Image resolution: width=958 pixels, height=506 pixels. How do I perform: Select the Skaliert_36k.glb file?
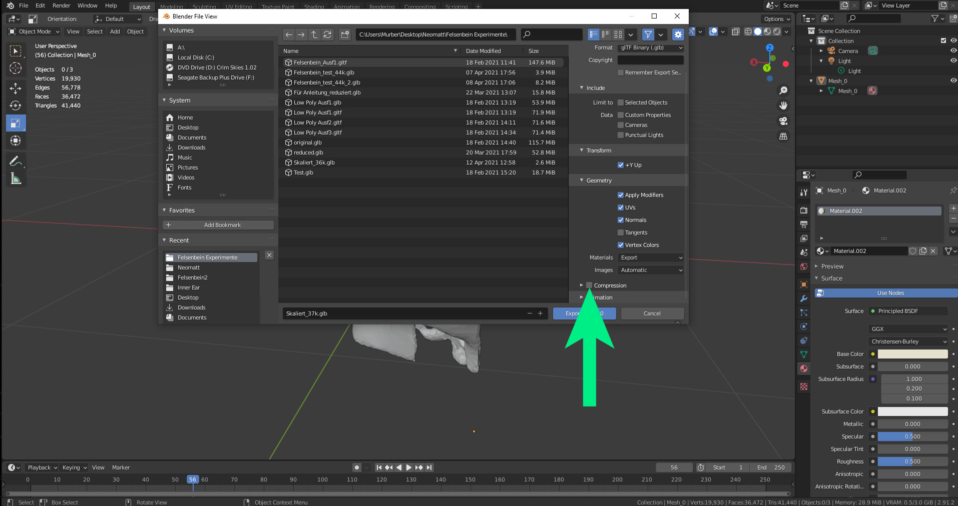coord(314,162)
